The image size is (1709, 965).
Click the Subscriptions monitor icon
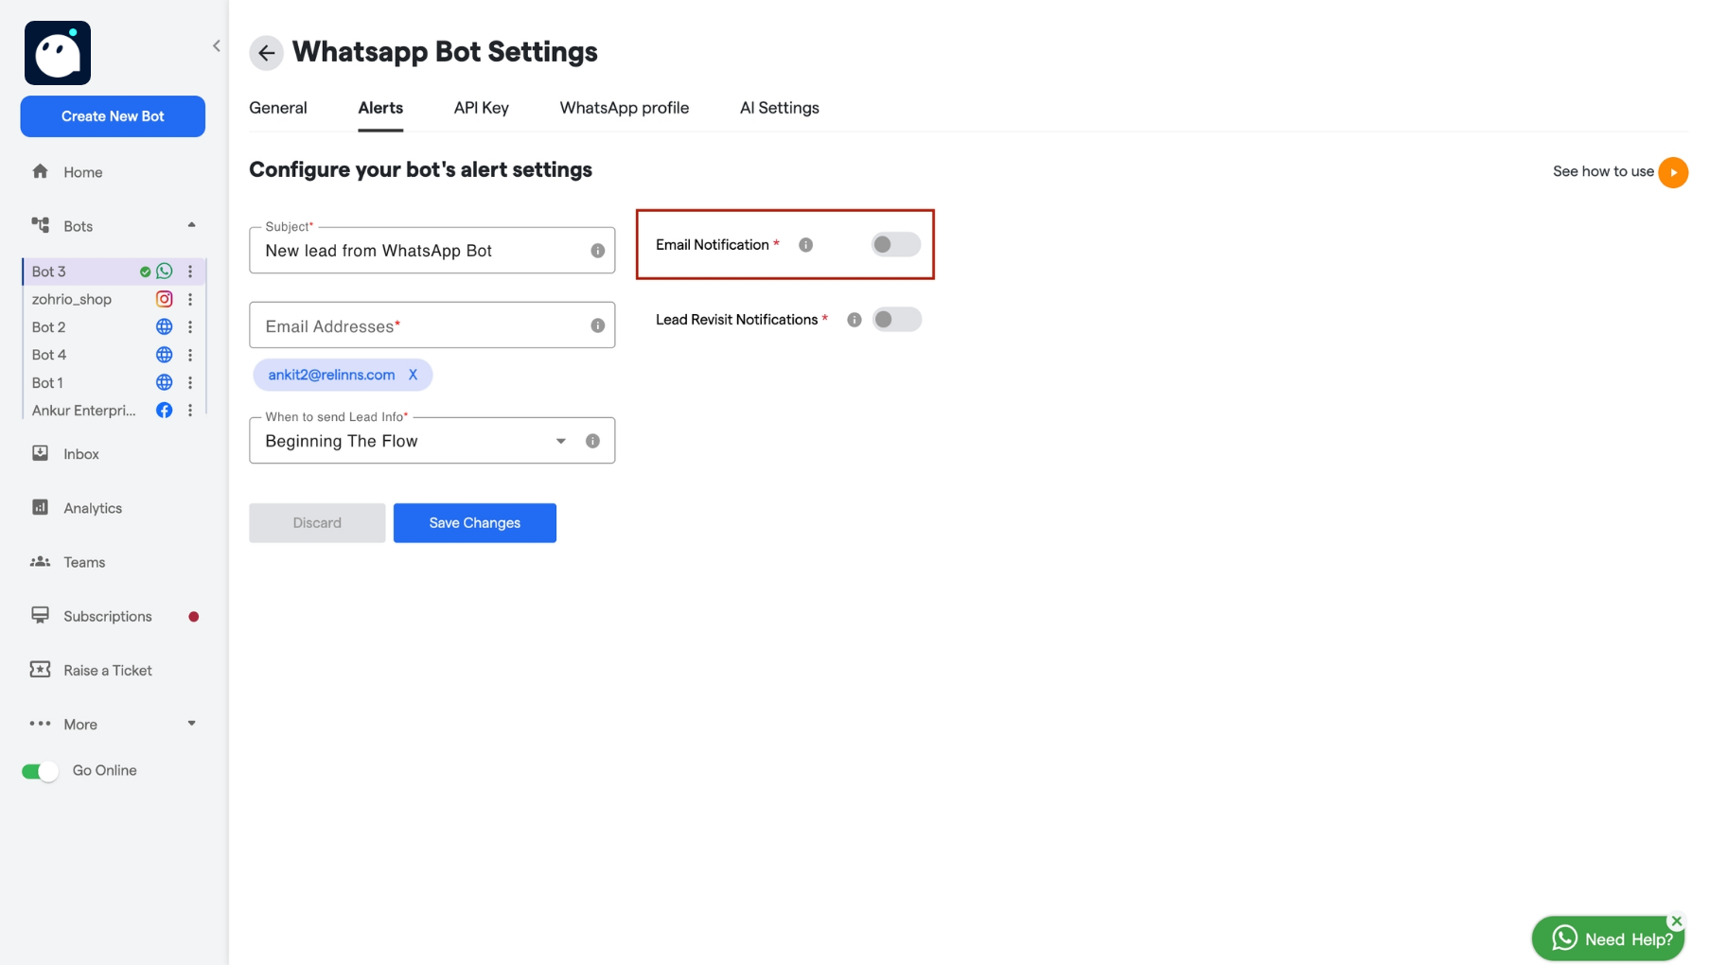(40, 615)
